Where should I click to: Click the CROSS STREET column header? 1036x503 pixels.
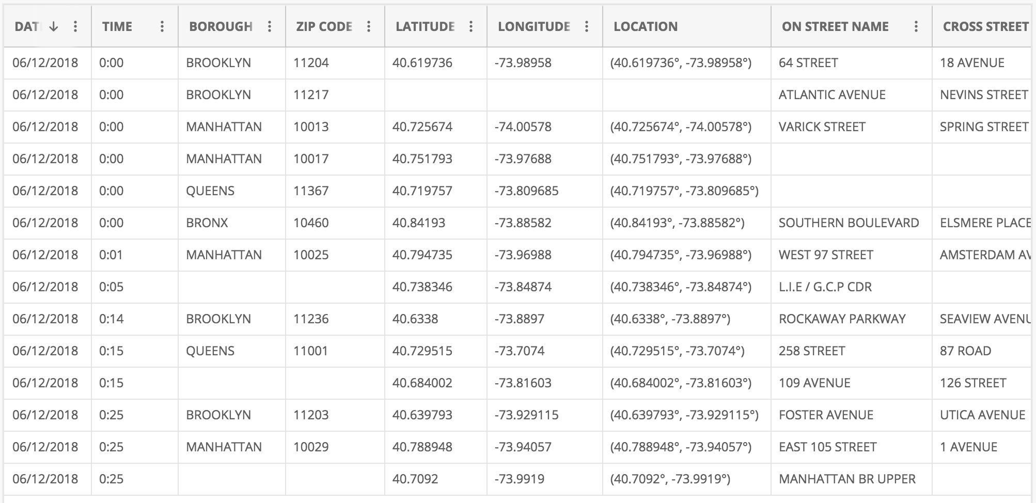(x=985, y=27)
